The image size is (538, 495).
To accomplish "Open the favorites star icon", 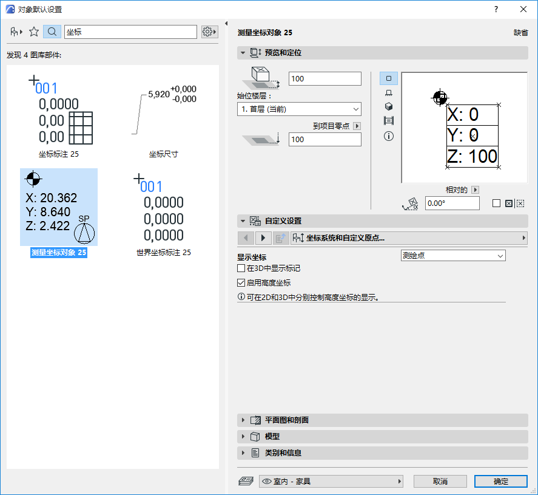I will pyautogui.click(x=35, y=31).
